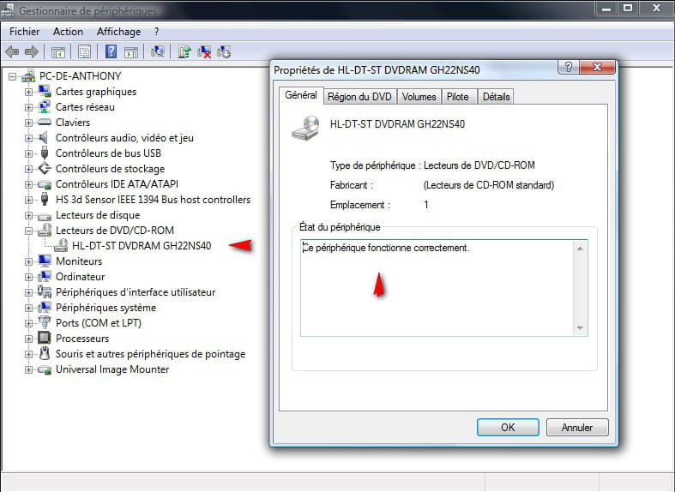675x492 pixels.
Task: Click OK in the properties dialog
Action: tap(508, 428)
